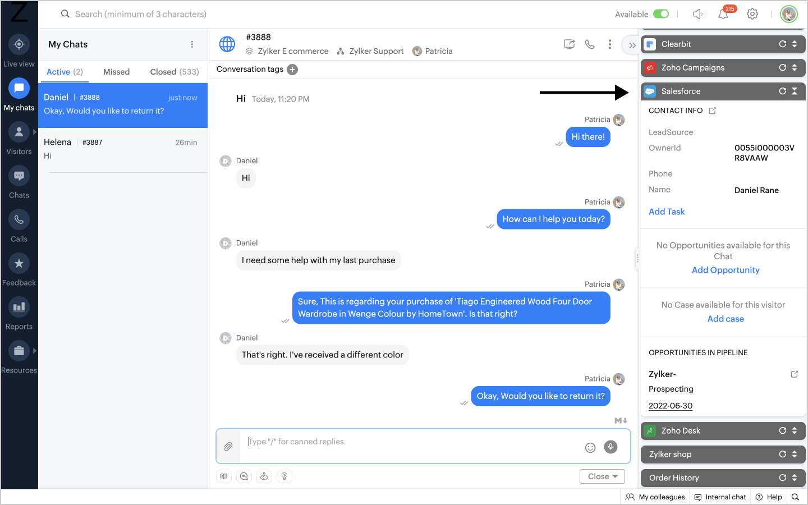Click the top search field
This screenshot has width=808, height=505.
(x=141, y=14)
